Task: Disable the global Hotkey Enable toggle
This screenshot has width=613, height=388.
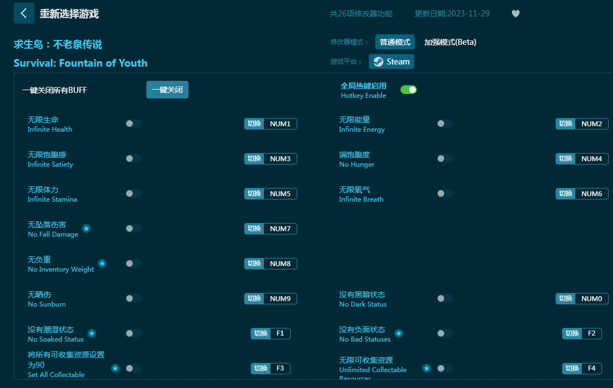Action: point(408,90)
